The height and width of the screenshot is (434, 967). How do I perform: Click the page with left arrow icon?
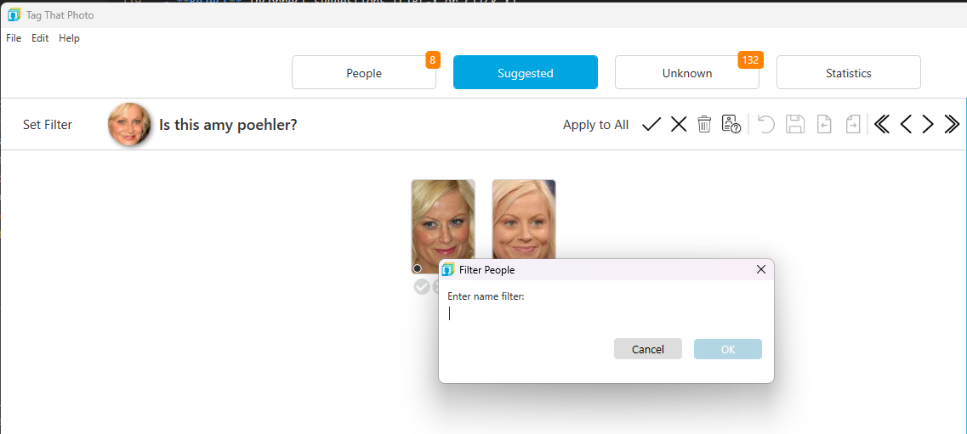824,124
